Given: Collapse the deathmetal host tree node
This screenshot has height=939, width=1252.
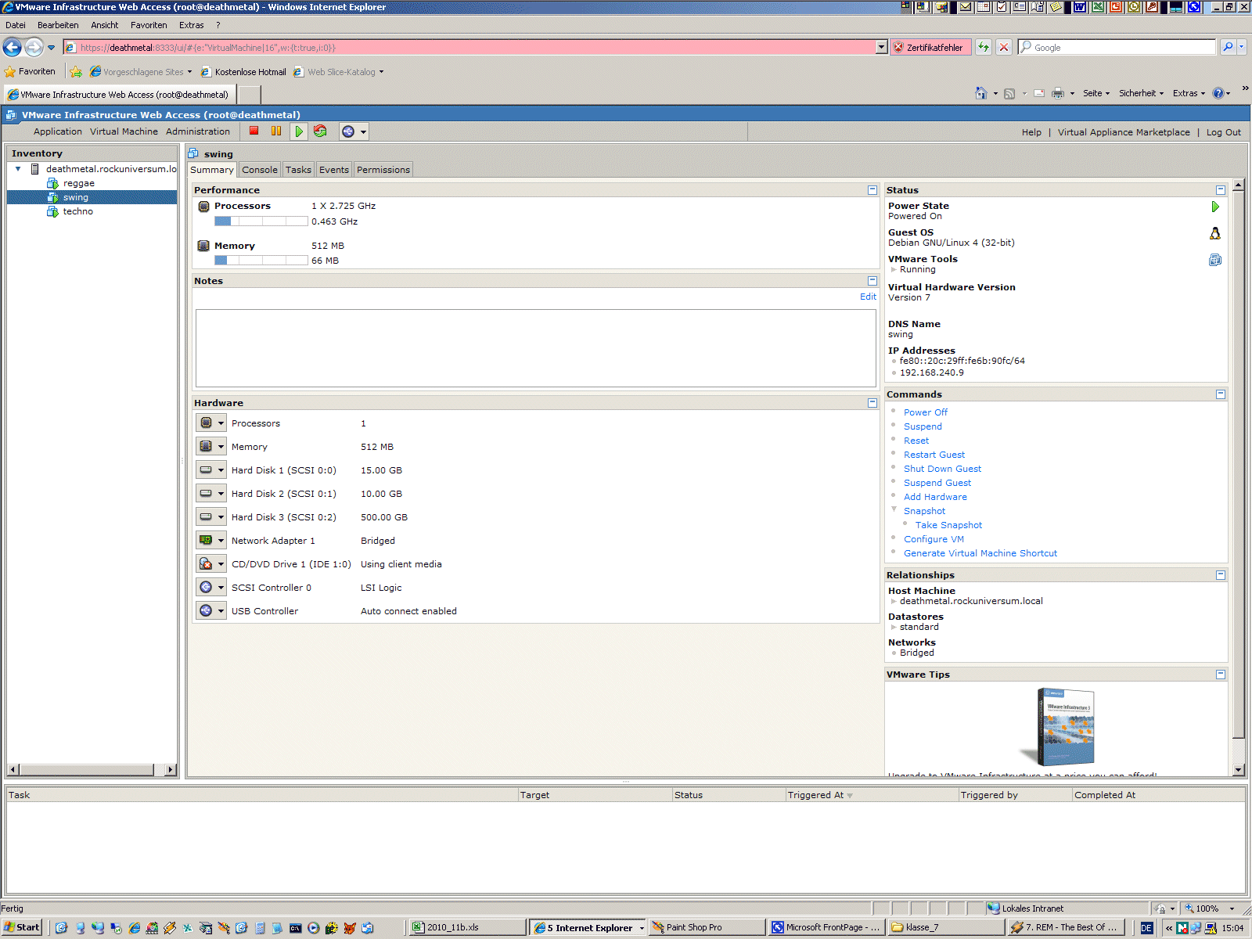Looking at the screenshot, I should (18, 169).
